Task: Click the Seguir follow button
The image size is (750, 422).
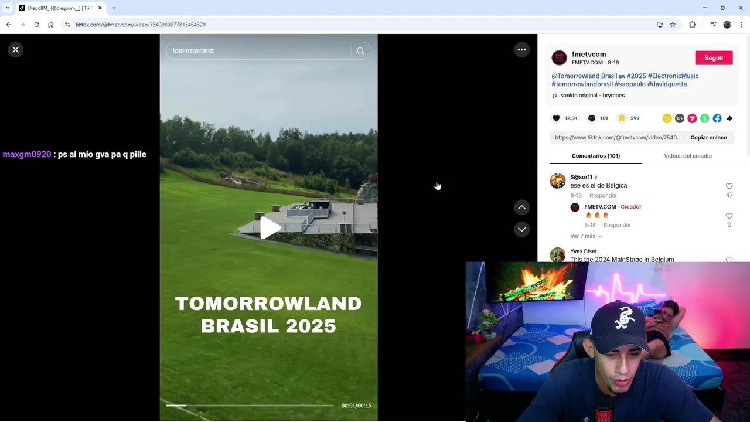Action: click(x=714, y=58)
